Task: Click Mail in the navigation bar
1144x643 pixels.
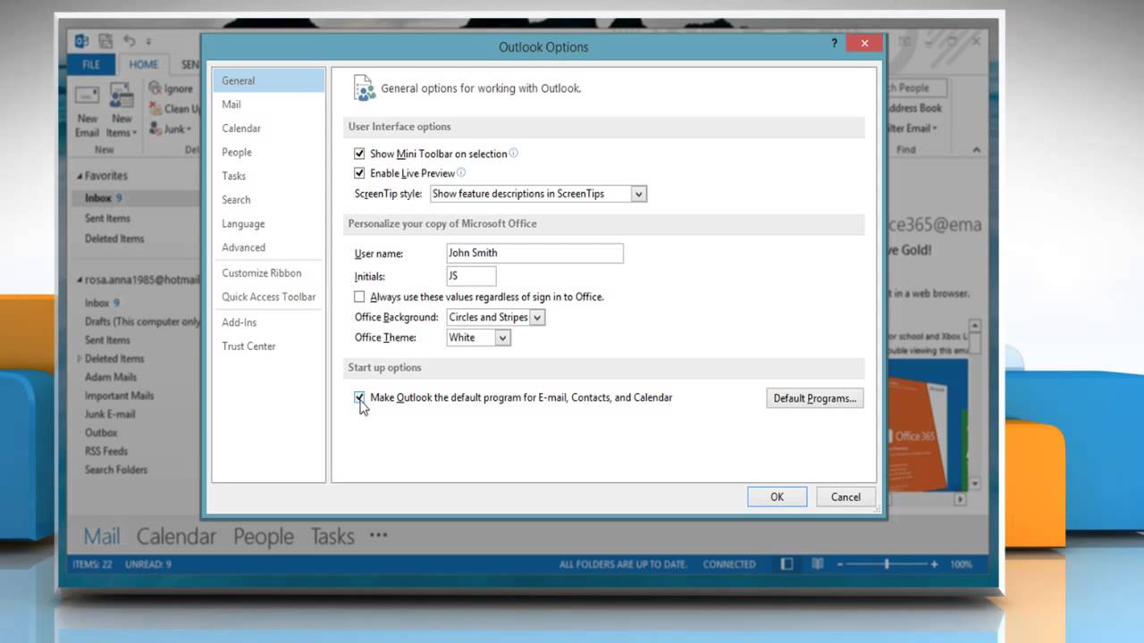Action: [x=102, y=536]
